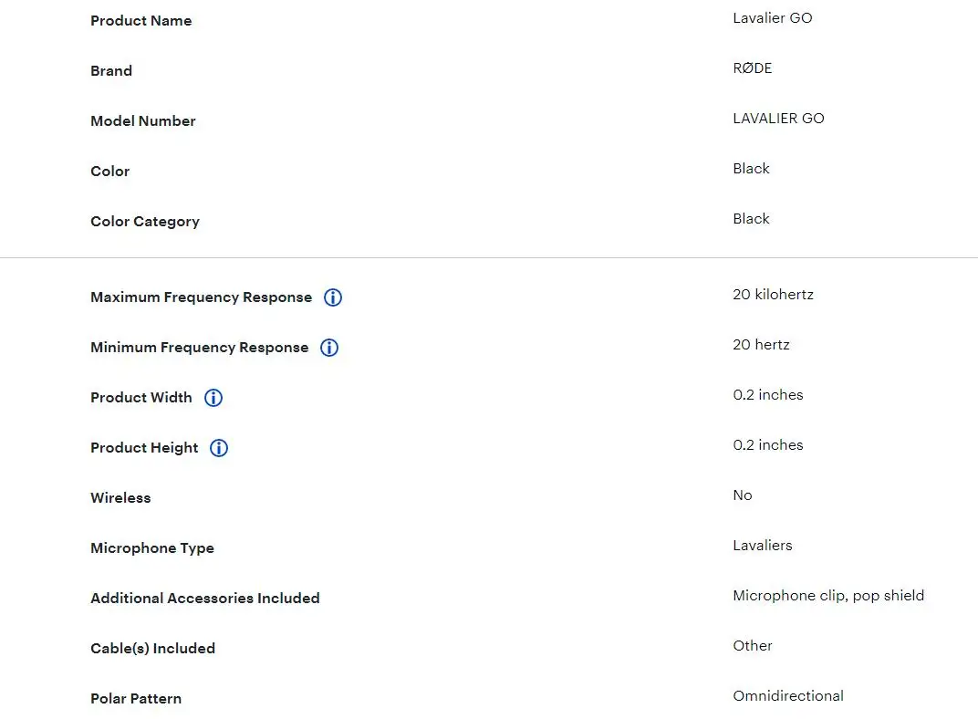The image size is (978, 719).
Task: Click the Product Width info icon
Action: click(213, 398)
